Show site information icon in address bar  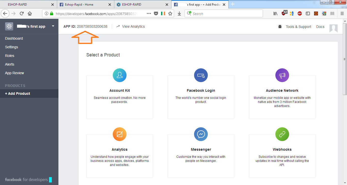click(46, 13)
